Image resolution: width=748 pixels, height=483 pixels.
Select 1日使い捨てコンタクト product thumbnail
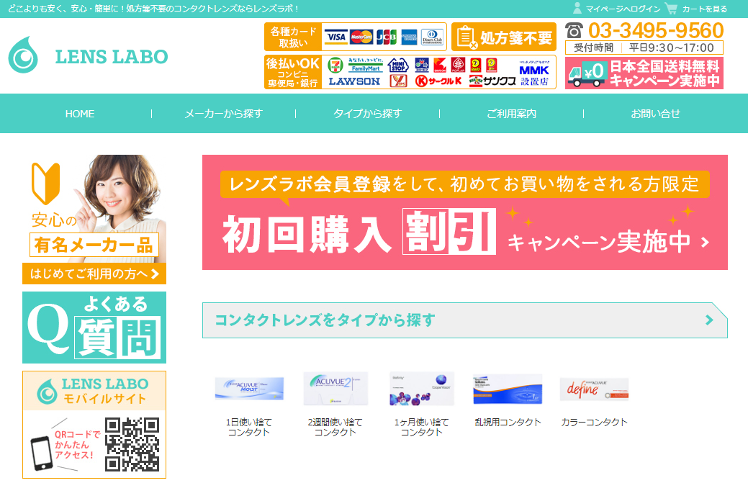click(x=249, y=389)
